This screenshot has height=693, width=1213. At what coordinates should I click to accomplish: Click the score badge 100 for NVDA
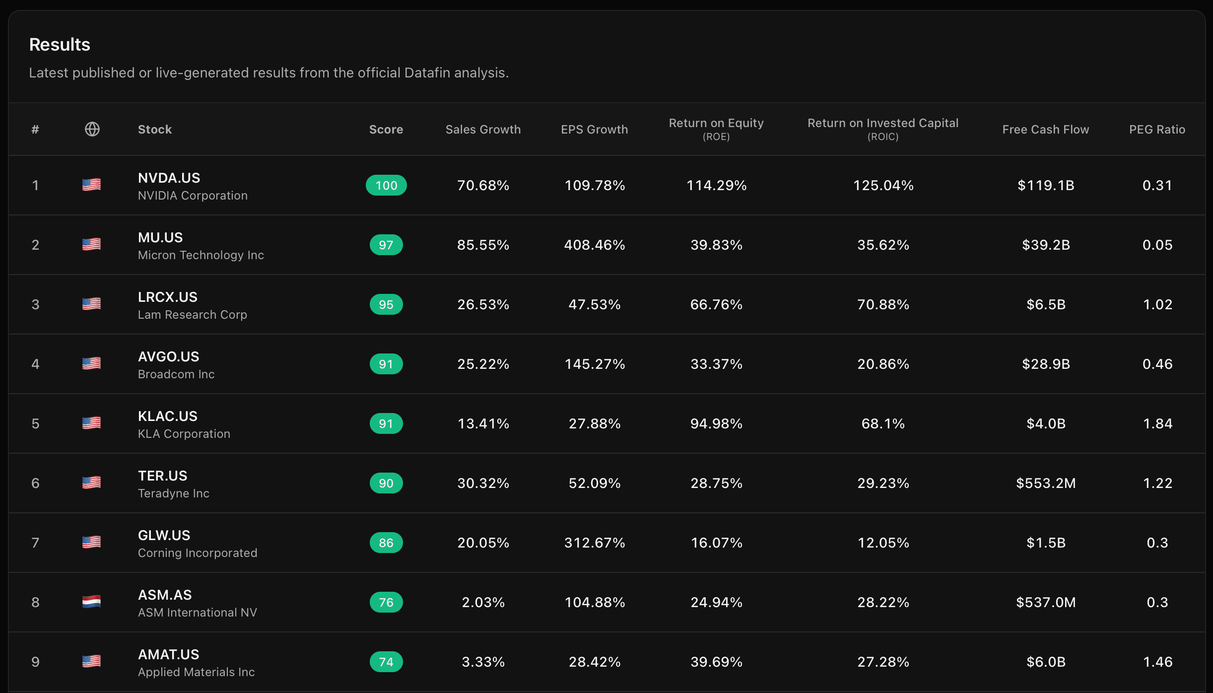pyautogui.click(x=386, y=185)
